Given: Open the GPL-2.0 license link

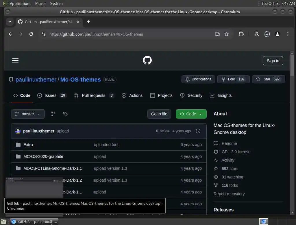Looking at the screenshot, I should coord(236,152).
